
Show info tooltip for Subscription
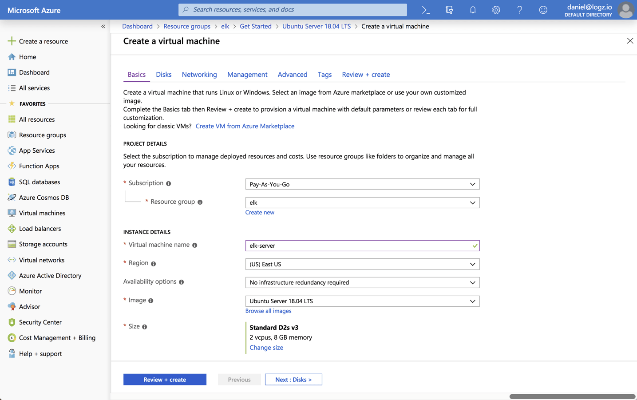169,183
